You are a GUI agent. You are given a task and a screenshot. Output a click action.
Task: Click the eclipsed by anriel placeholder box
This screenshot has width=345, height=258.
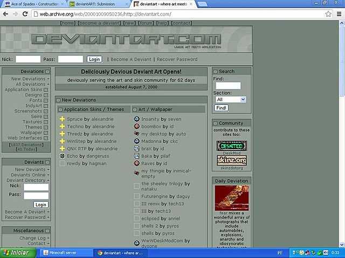click(136, 219)
